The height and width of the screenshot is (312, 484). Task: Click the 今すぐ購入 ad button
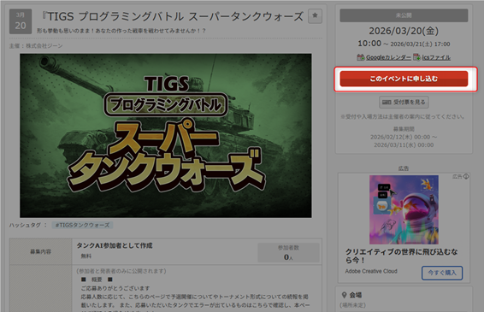442,273
